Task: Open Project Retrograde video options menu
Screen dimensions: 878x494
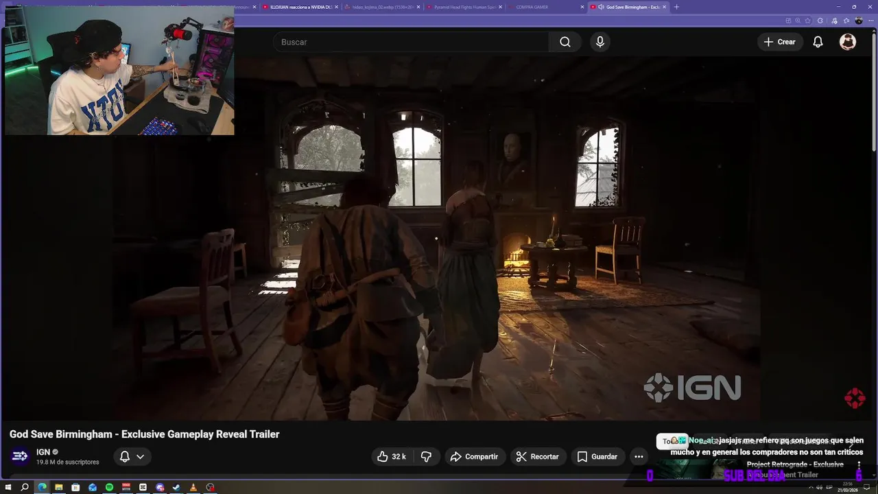Action: point(858,465)
